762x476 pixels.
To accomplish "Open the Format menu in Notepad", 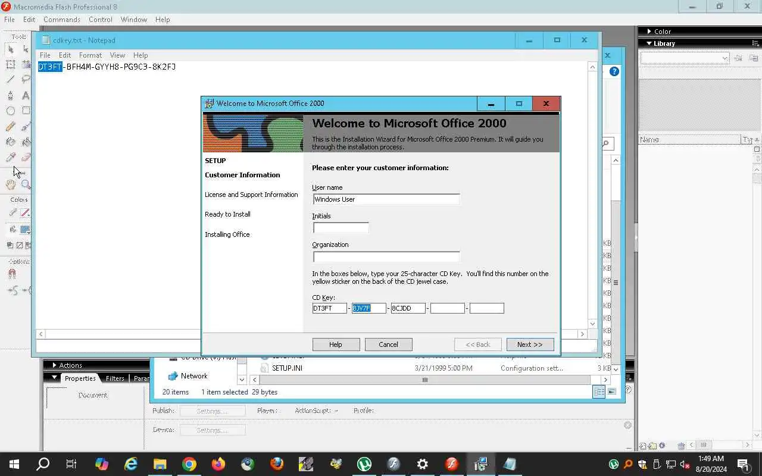I will (90, 55).
